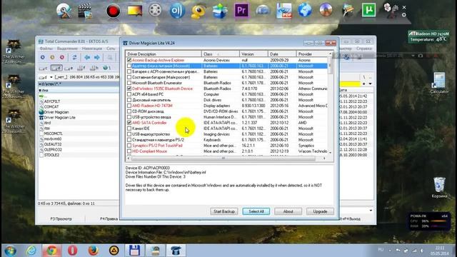Click F3 Просмотр function button
This screenshot has width=457, height=257.
pyautogui.click(x=61, y=218)
